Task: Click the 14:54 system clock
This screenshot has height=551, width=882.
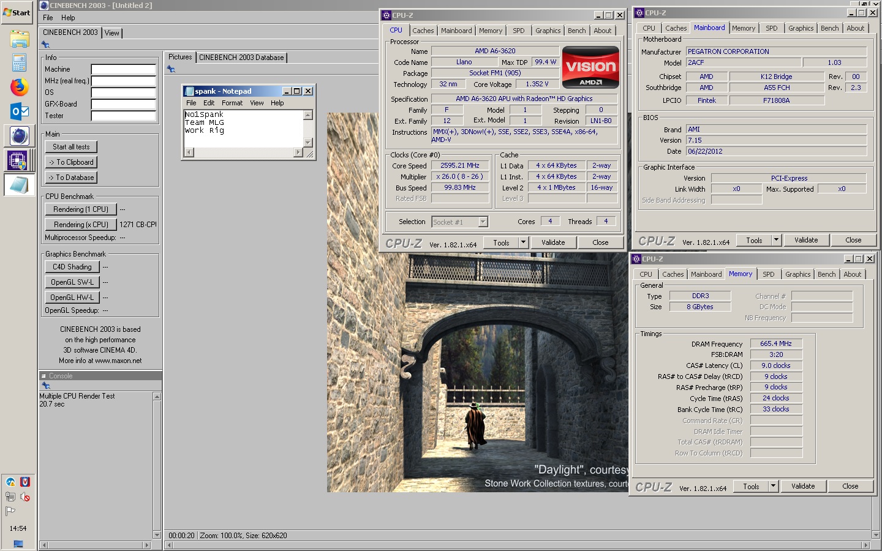Action: click(x=18, y=528)
